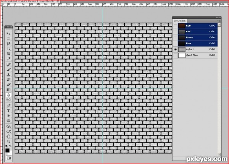Close the brick wall.psd document tab
This screenshot has width=229, height=164.
pos(58,1)
